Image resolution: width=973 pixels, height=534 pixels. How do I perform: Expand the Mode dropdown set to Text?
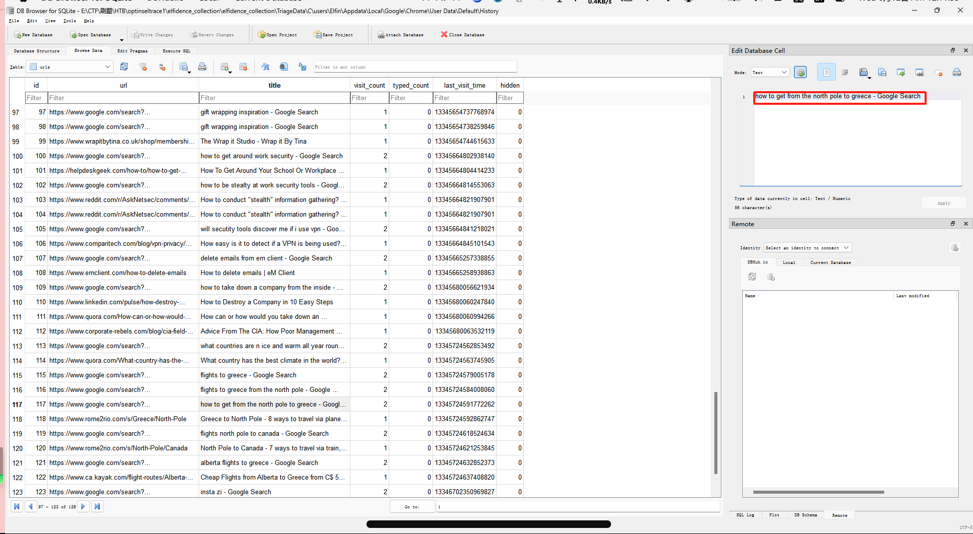tap(770, 73)
